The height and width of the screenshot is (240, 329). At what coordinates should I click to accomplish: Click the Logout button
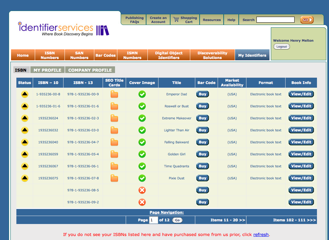282,46
